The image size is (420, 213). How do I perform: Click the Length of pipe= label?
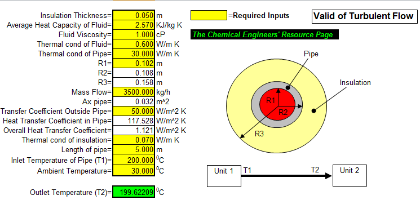point(86,150)
